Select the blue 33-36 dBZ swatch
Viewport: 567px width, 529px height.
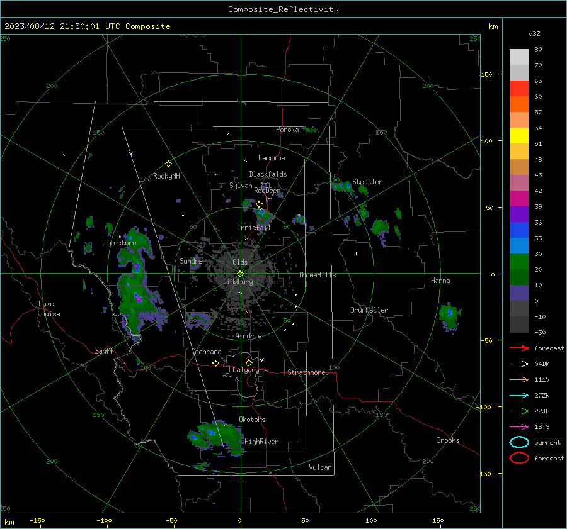[519, 230]
